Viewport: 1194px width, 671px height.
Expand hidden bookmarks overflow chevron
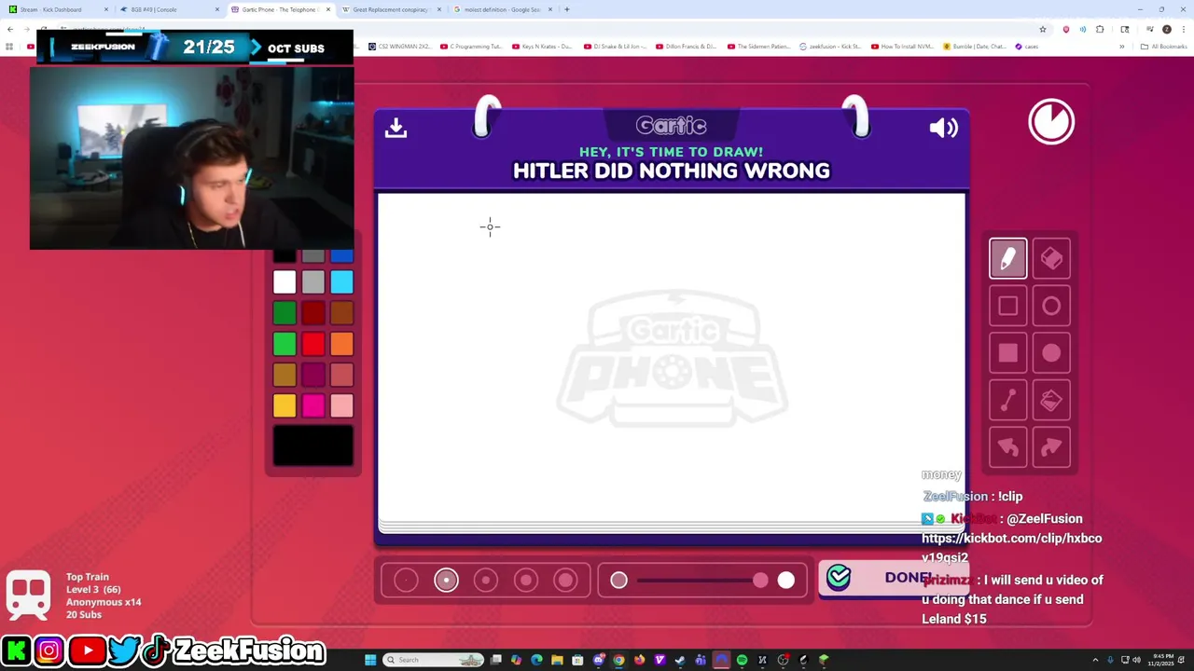[x=1122, y=47]
